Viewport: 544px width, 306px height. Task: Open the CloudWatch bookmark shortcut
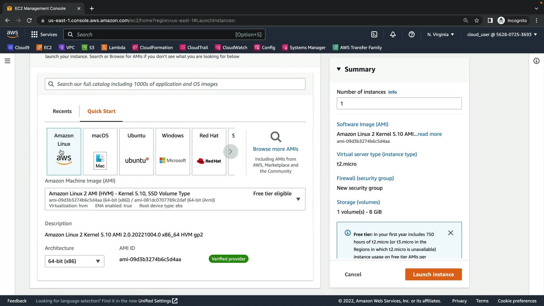click(231, 48)
